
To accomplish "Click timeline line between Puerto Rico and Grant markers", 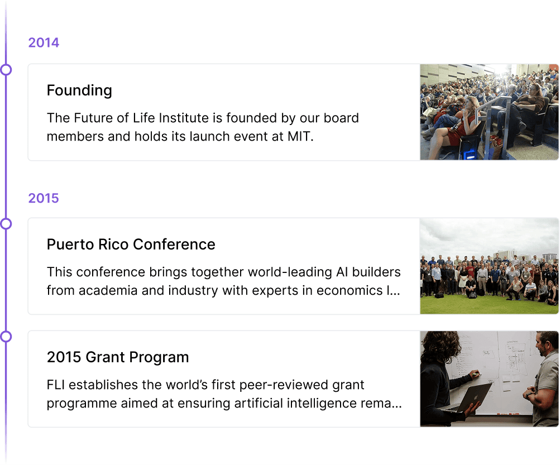I will (x=6, y=280).
